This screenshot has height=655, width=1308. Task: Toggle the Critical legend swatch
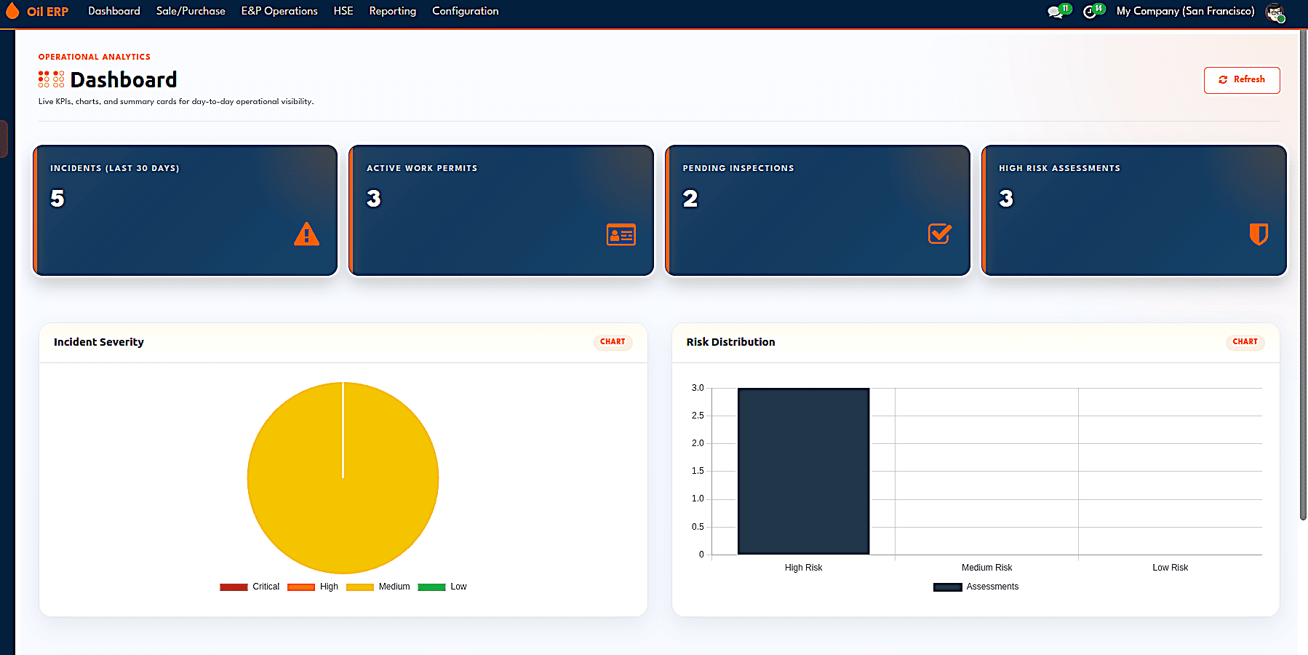pos(234,587)
